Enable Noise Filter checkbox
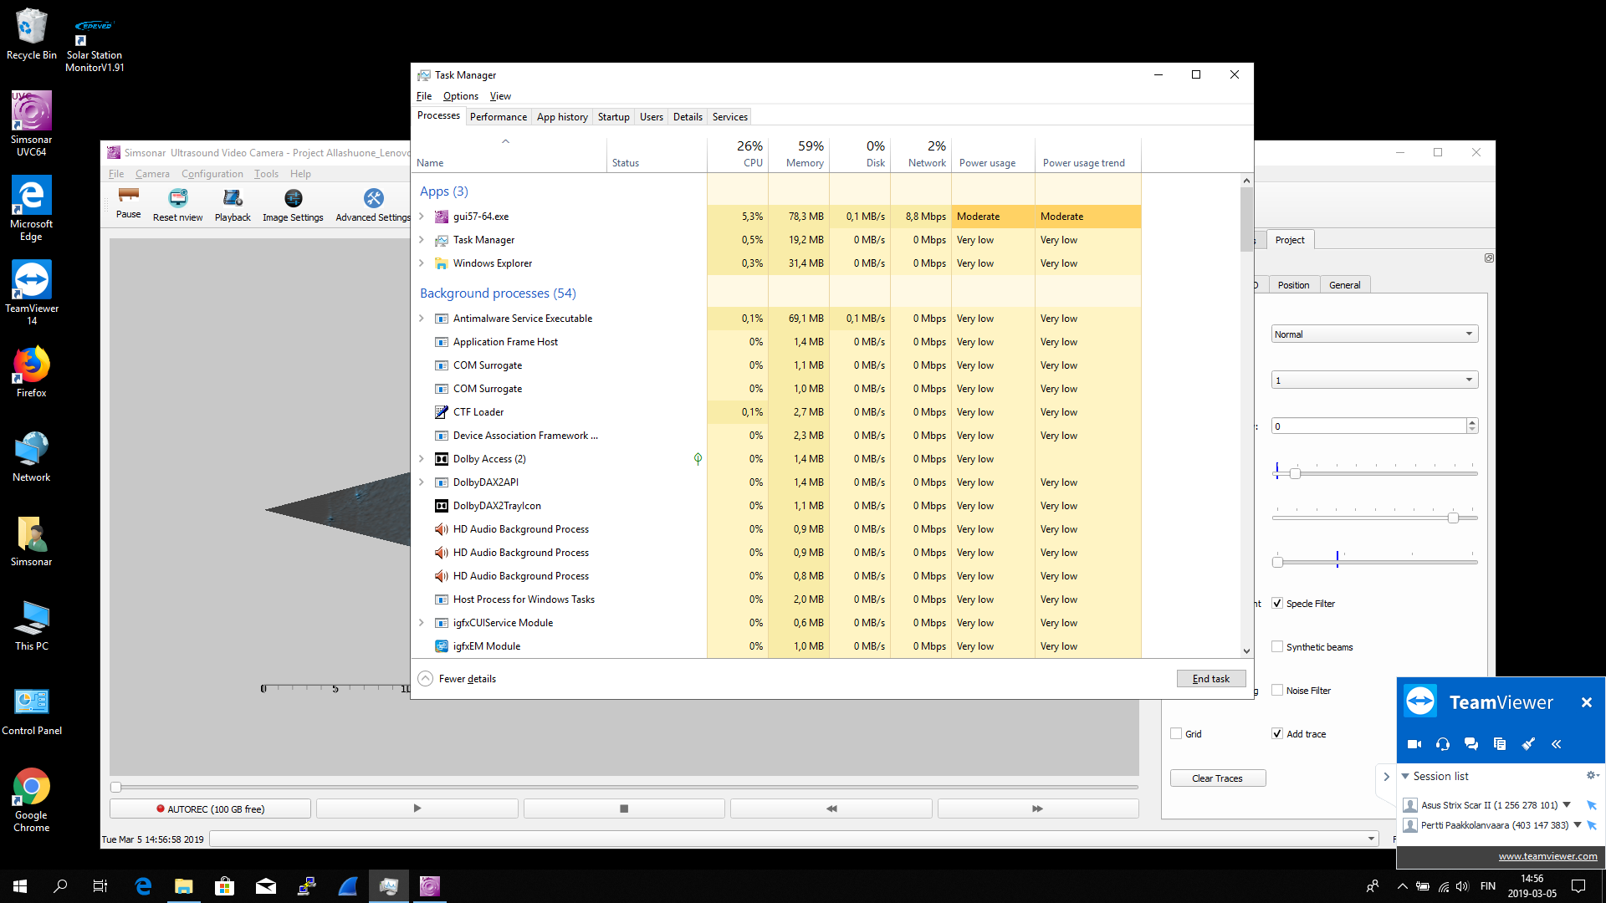This screenshot has width=1606, height=903. [x=1277, y=691]
